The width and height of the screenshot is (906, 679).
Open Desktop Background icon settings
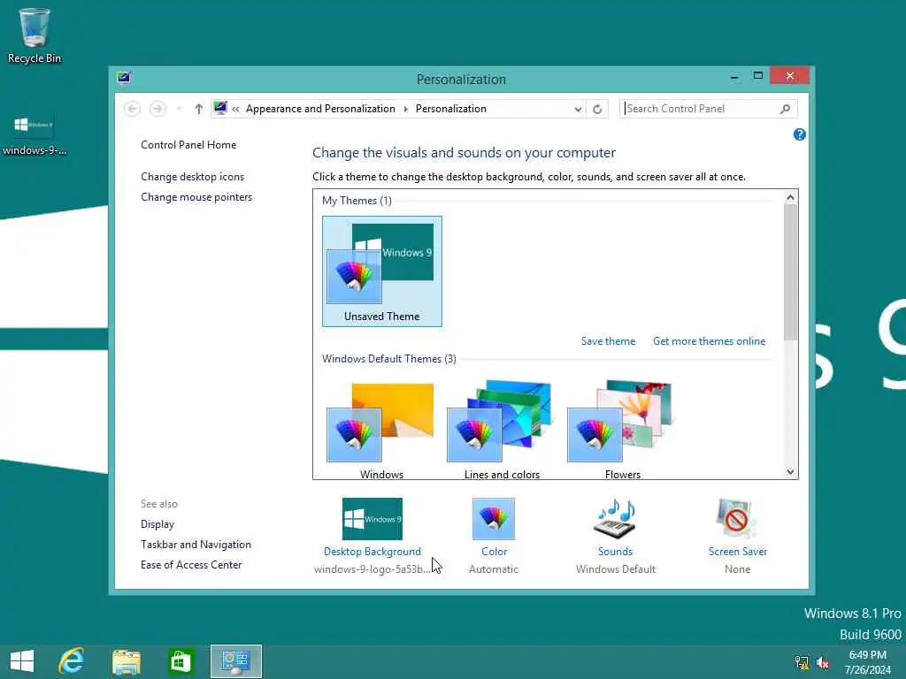(x=372, y=518)
